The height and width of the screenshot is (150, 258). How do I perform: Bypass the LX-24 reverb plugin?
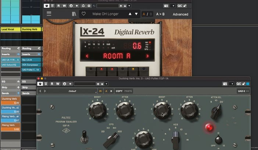[x=52, y=6]
